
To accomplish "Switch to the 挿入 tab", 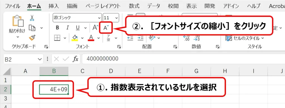I will click(x=54, y=6).
